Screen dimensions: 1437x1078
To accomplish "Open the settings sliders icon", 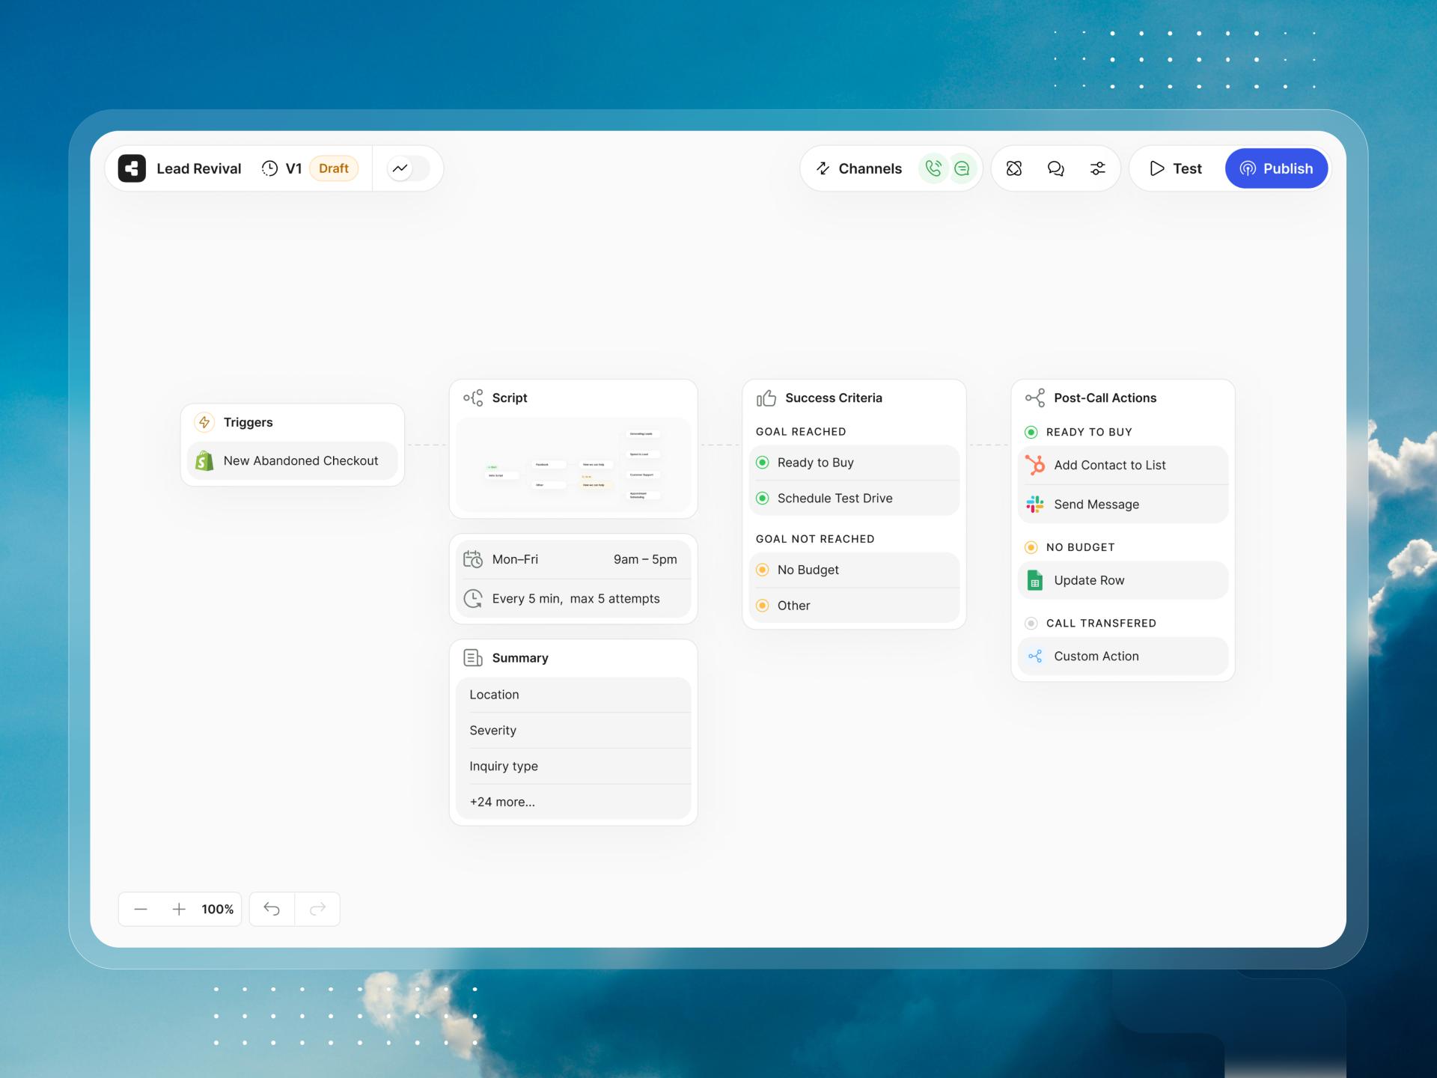I will [x=1097, y=168].
